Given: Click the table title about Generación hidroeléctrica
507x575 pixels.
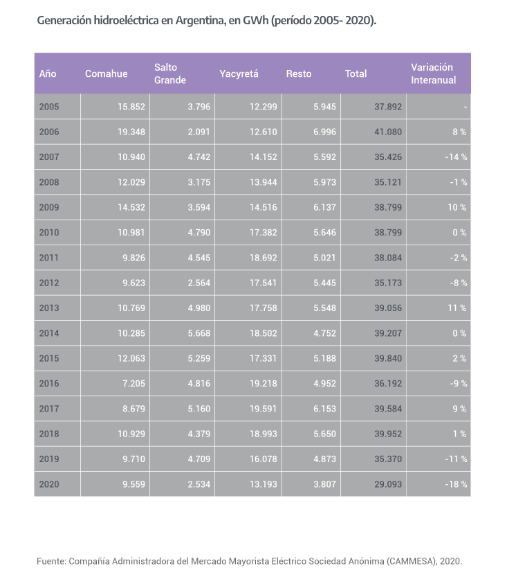Looking at the screenshot, I should (x=207, y=21).
